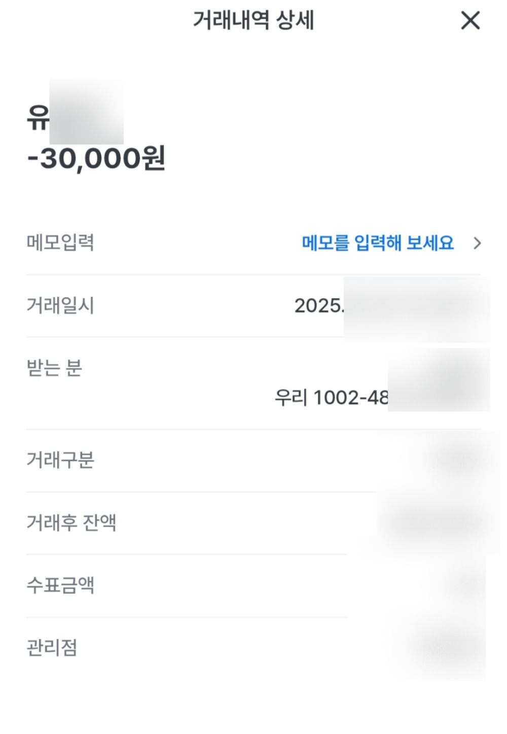Tap the chevron arrow beside the memo prompt
Image resolution: width=507 pixels, height=734 pixels.
tap(477, 243)
